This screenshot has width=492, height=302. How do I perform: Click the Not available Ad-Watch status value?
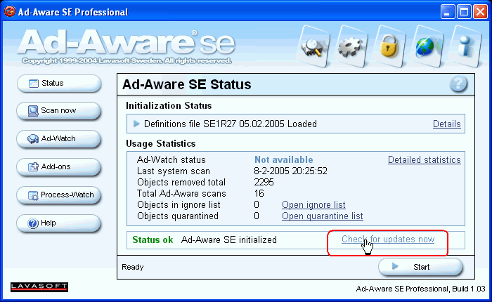pyautogui.click(x=284, y=159)
